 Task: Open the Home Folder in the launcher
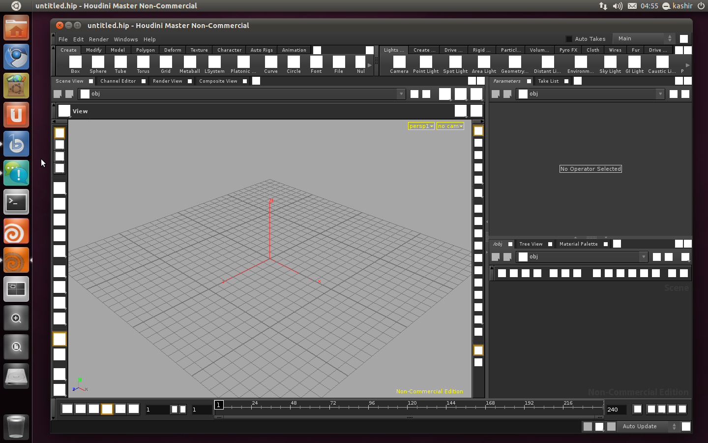16,28
